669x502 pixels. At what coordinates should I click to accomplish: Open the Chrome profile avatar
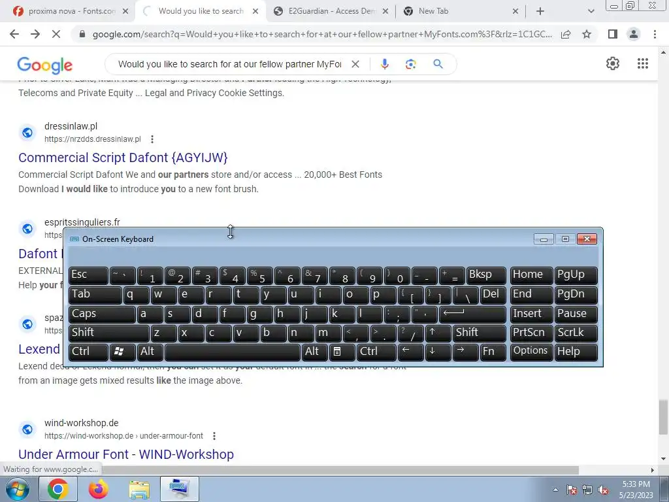pos(634,34)
